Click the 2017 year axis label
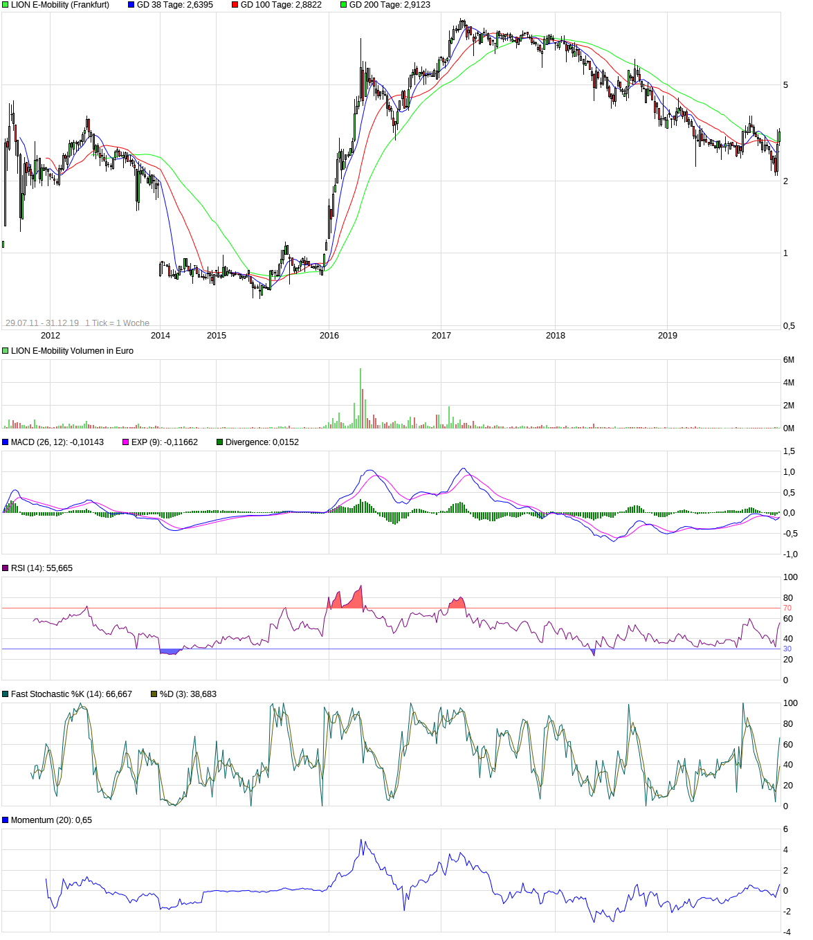The height and width of the screenshot is (940, 813). pos(441,336)
